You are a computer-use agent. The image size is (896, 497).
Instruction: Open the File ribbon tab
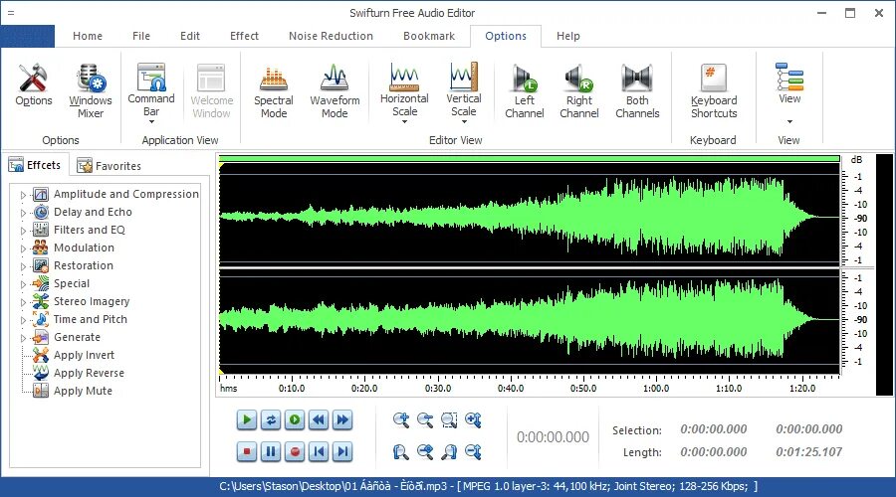(x=141, y=36)
